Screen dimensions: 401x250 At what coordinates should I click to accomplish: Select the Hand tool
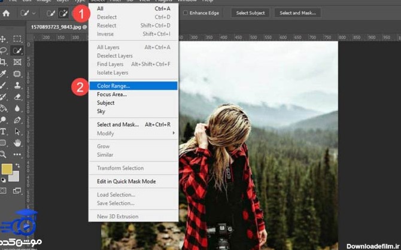coord(17,143)
